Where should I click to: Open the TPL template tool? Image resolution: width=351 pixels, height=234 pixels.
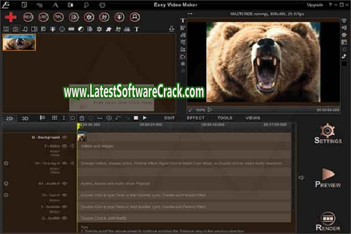[58, 17]
